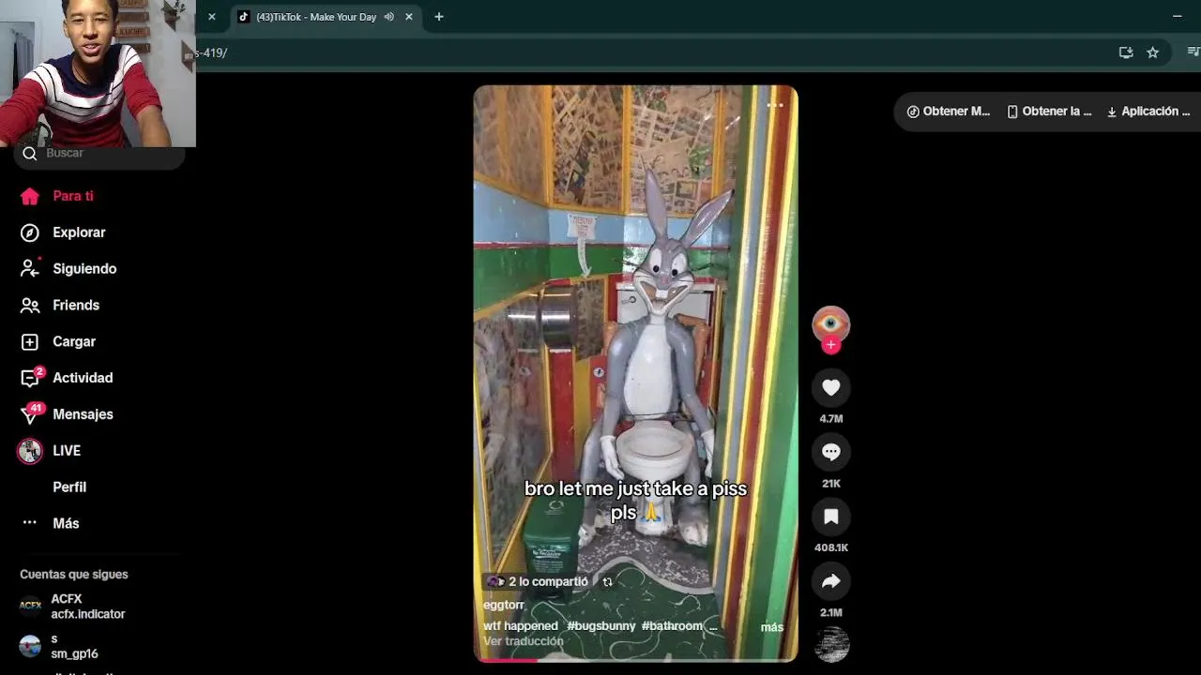1201x675 pixels.
Task: Open the #bugsbunny hashtag
Action: click(600, 625)
